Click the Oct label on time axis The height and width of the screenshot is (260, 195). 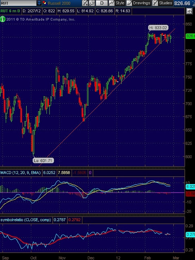pos(34,258)
